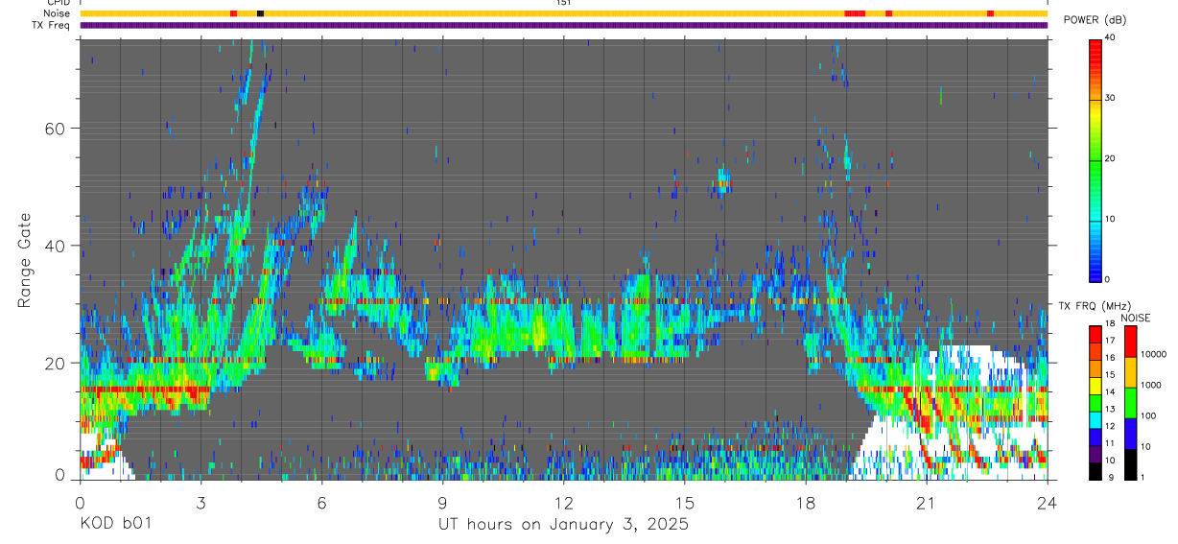1178x544 pixels.
Task: Click the TX FRQ (MHz) color scale
Action: coord(1096,403)
